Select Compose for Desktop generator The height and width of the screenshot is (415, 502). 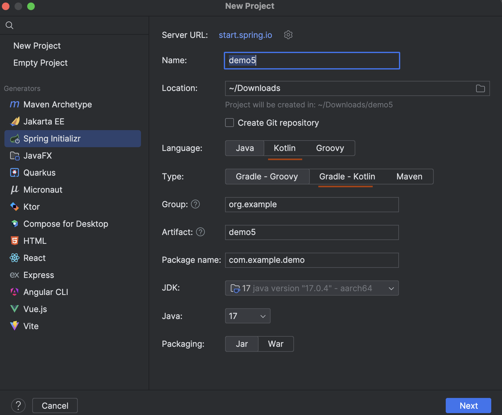[x=66, y=224]
